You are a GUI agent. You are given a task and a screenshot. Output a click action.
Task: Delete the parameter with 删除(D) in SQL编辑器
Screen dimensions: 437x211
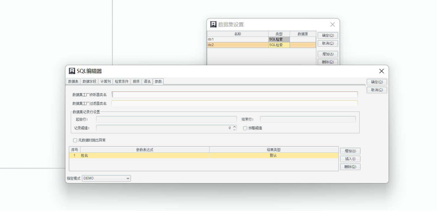point(350,167)
